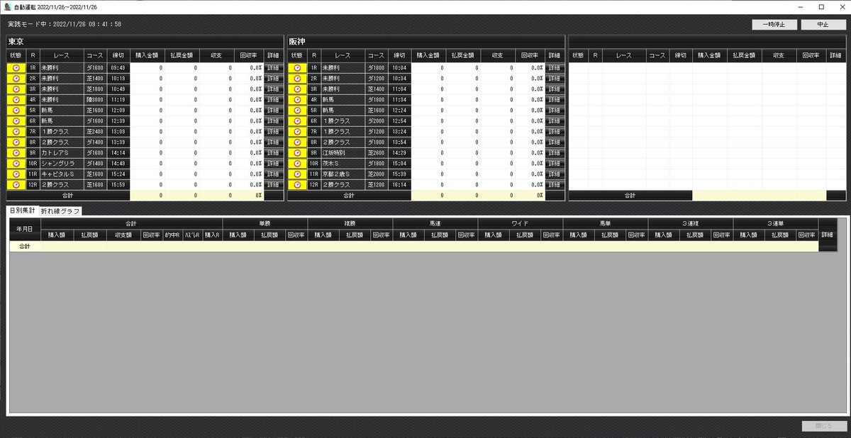The height and width of the screenshot is (438, 851).
Task: Click the status icon for 東京 10R シャングリラ
Action: (x=16, y=164)
